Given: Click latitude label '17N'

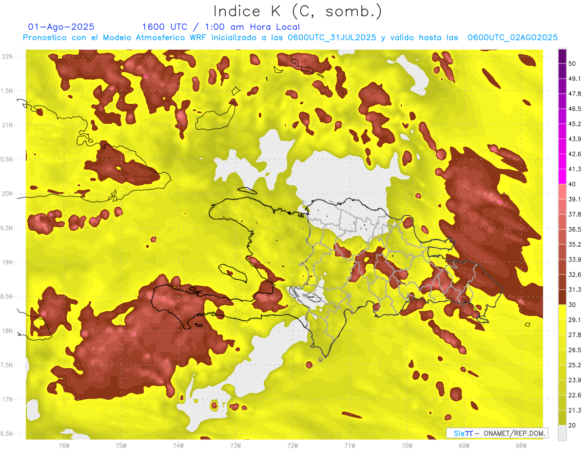Looking at the screenshot, I should click(x=7, y=399).
